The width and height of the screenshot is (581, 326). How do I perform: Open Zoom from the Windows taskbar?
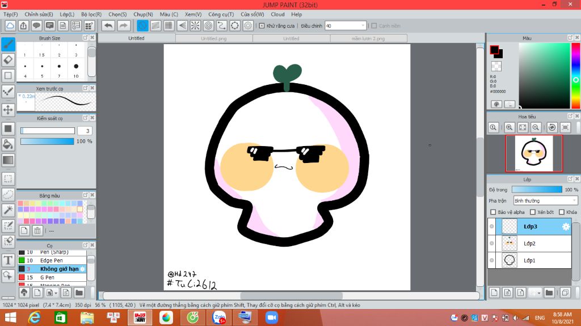pos(272,318)
